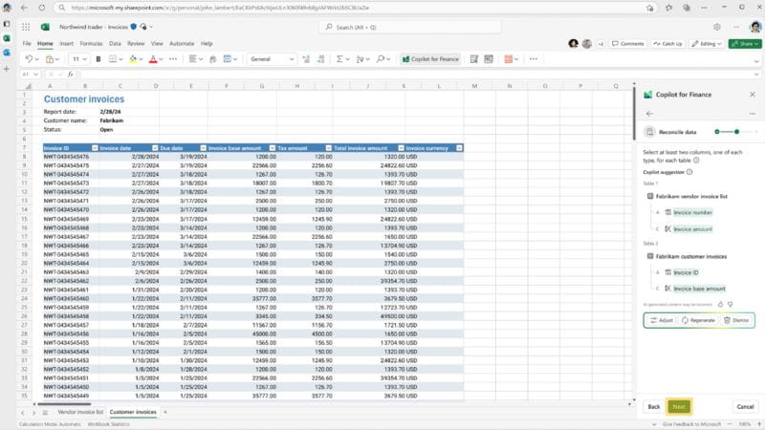The image size is (765, 430).
Task: Click the Paste clipboard icon
Action: point(50,59)
